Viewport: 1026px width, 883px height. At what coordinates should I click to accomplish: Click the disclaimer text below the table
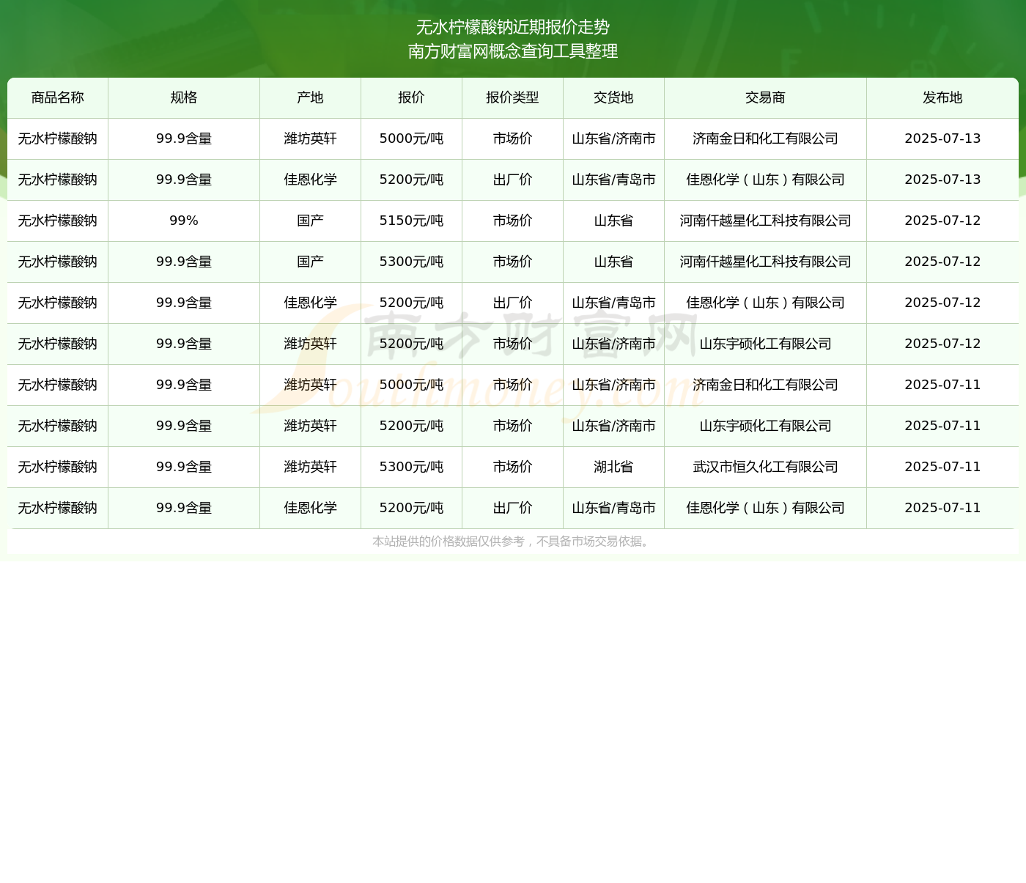point(513,542)
